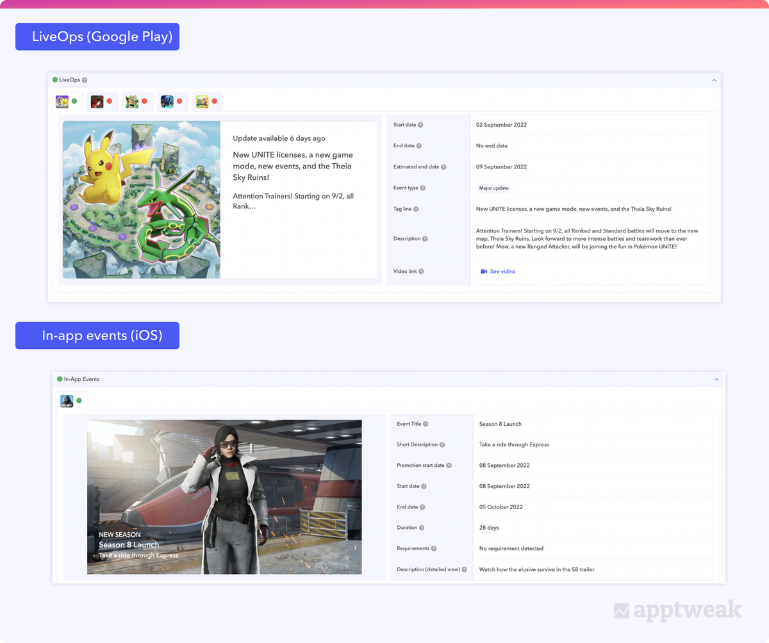Select the Pokémon UNITE app tab in LiveOps

tap(67, 102)
